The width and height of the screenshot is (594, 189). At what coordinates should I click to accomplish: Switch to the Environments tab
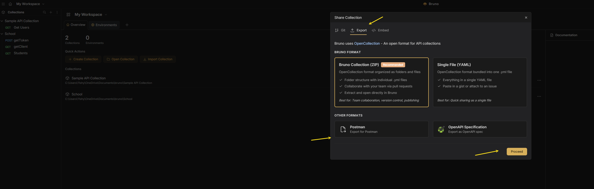coord(104,25)
